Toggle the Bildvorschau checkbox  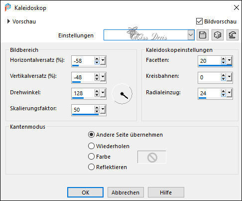click(199, 21)
